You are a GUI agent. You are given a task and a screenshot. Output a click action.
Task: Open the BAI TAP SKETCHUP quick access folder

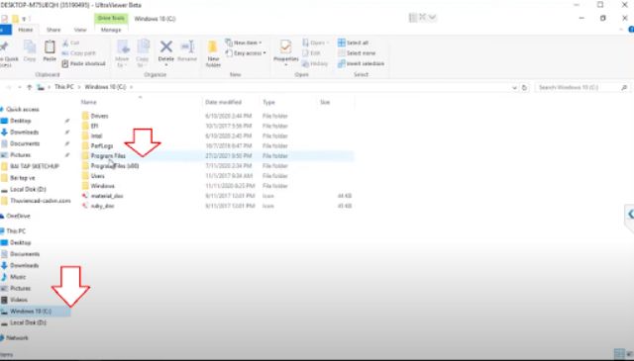(x=35, y=166)
